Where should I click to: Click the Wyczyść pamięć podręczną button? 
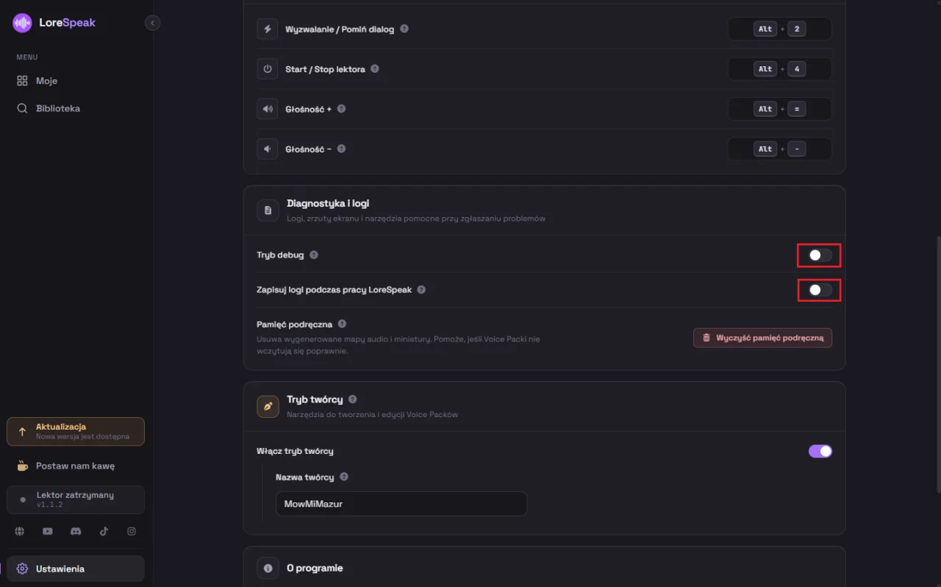tap(762, 338)
